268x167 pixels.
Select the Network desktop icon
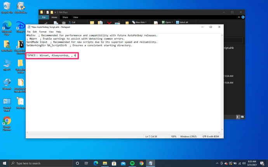click(x=7, y=84)
